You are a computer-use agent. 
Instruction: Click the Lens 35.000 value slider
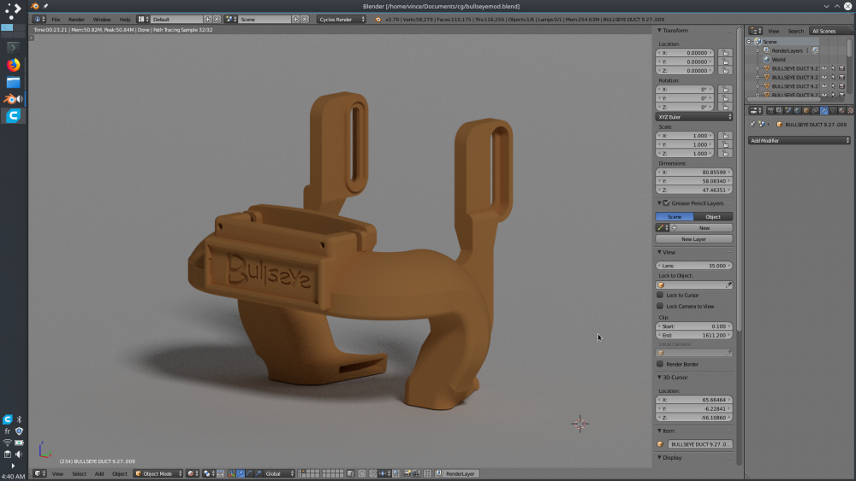694,266
